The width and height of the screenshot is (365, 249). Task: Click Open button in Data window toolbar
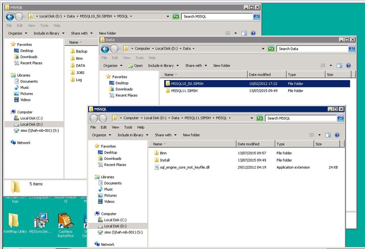click(x=135, y=66)
